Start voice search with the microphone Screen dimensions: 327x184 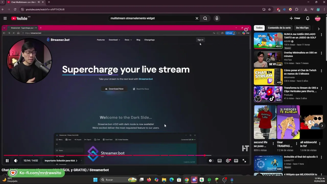pos(217,18)
